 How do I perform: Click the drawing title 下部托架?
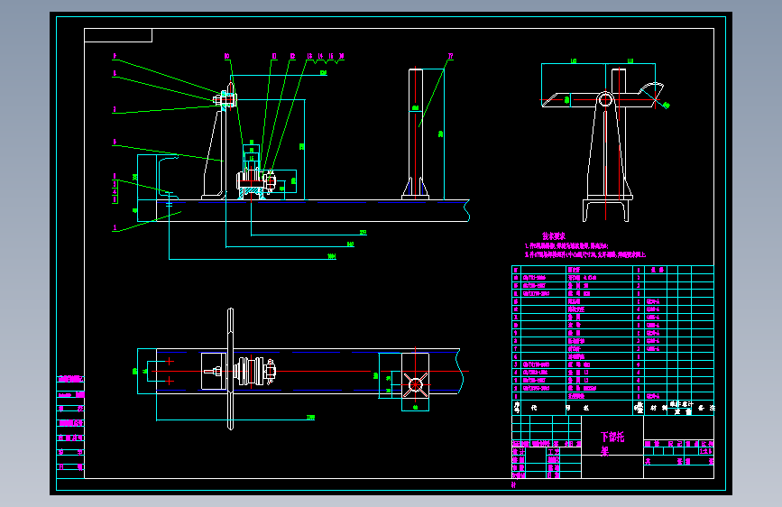click(x=612, y=444)
